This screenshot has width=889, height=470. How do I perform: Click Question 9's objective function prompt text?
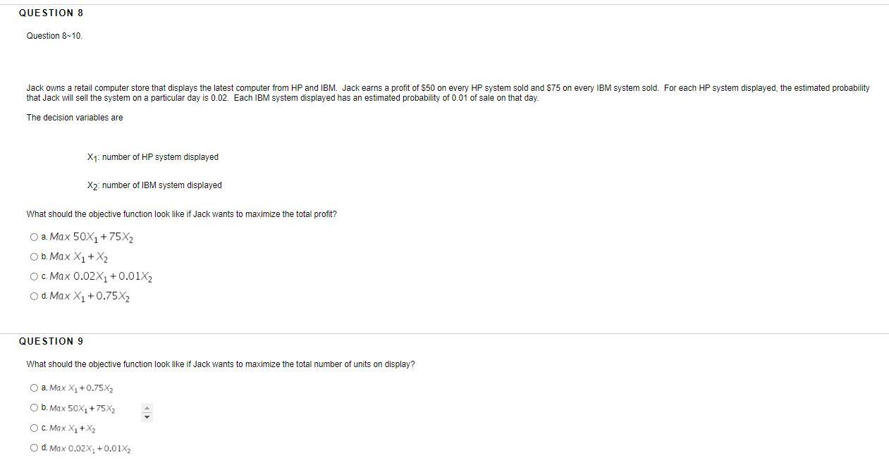pyautogui.click(x=221, y=364)
